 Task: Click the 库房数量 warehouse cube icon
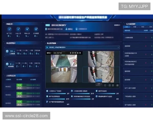click(7, 64)
